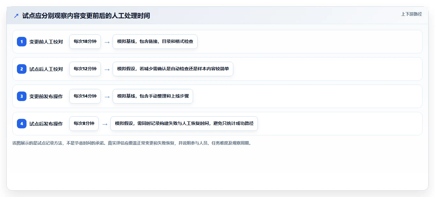Image resolution: width=435 pixels, height=197 pixels.
Task: Click the arrow after 每次12分钟
Action: pyautogui.click(x=107, y=69)
